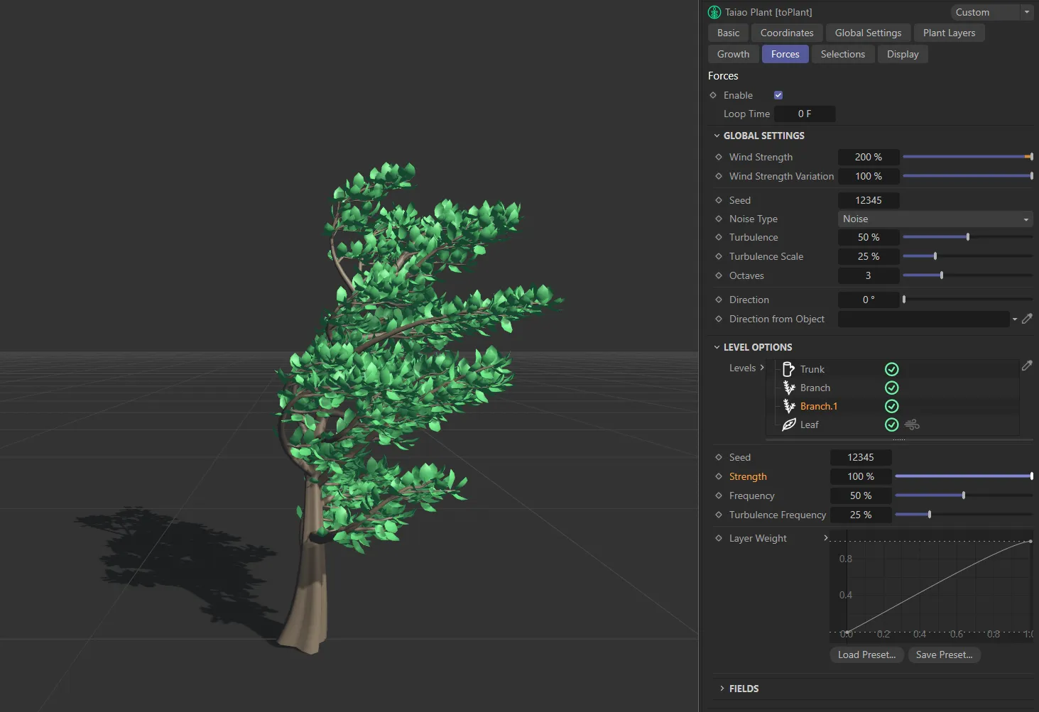
Task: Click the plant icon in the object header
Action: 713,11
